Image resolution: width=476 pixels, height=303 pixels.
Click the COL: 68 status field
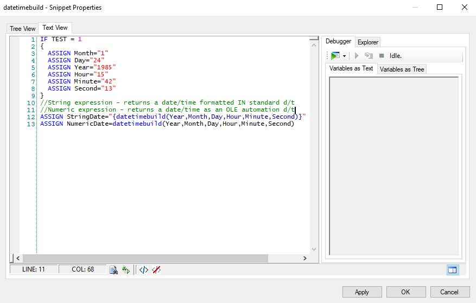coord(82,269)
